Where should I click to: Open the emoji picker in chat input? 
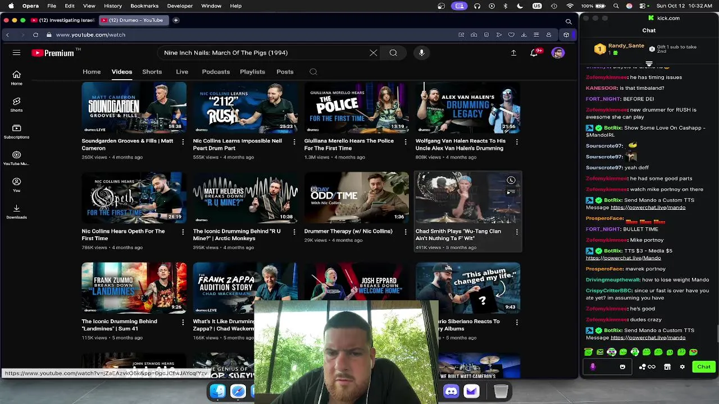[622, 367]
